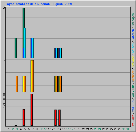This screenshot has height=132, width=136.
Task: Select the cyan Seiten bar on day 13
Action: click(57, 53)
